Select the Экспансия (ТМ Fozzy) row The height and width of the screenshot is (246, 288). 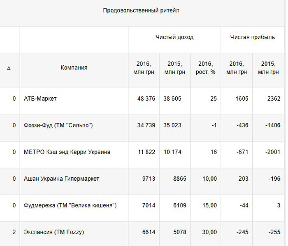pyautogui.click(x=54, y=232)
